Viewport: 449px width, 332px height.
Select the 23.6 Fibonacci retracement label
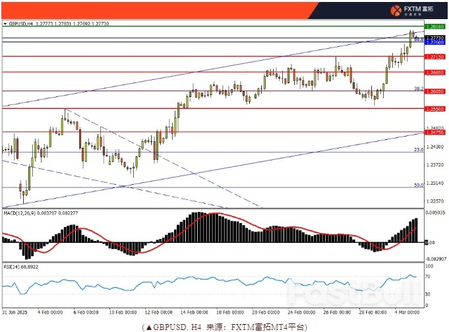[x=418, y=150]
